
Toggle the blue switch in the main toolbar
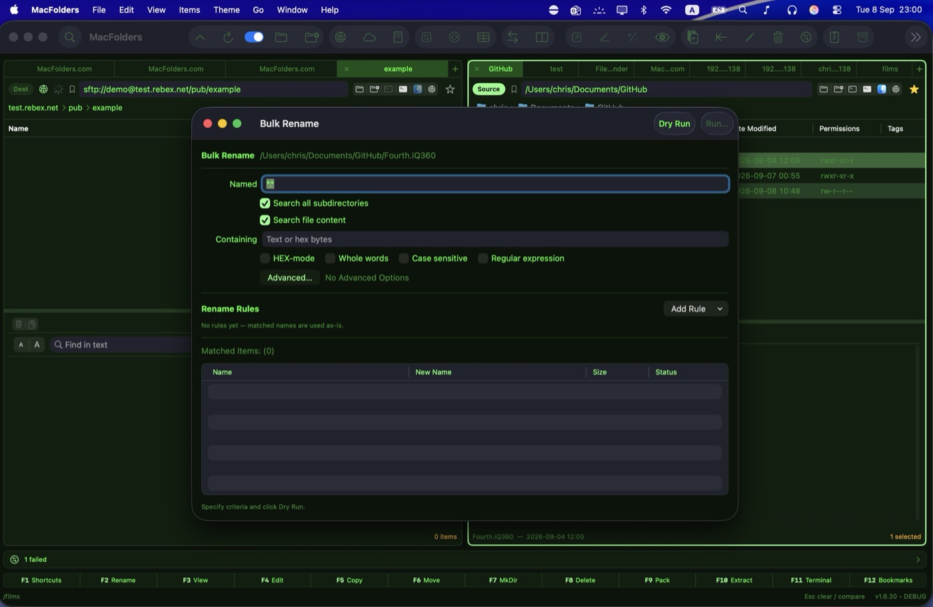click(254, 37)
